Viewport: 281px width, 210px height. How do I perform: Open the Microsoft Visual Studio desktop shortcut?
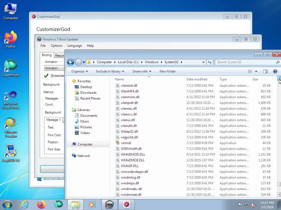click(11, 100)
